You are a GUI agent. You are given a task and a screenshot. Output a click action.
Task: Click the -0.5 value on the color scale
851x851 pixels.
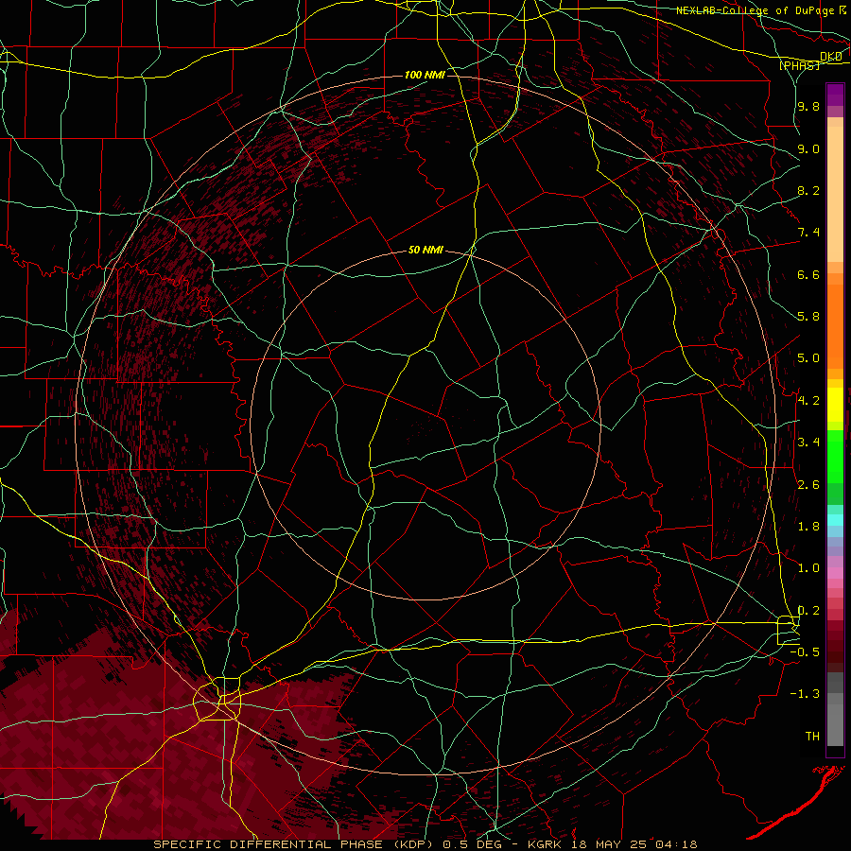click(805, 652)
